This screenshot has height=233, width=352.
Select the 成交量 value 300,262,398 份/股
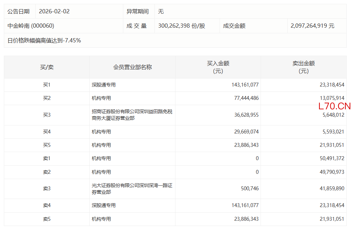[x=181, y=26]
